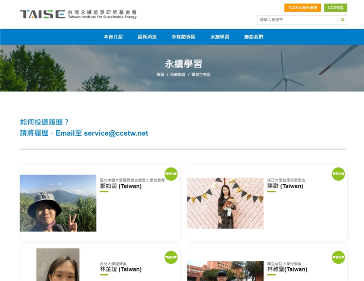Open the 多媒體專區 menu
Screen dimensions: 364x281
[x=183, y=37]
